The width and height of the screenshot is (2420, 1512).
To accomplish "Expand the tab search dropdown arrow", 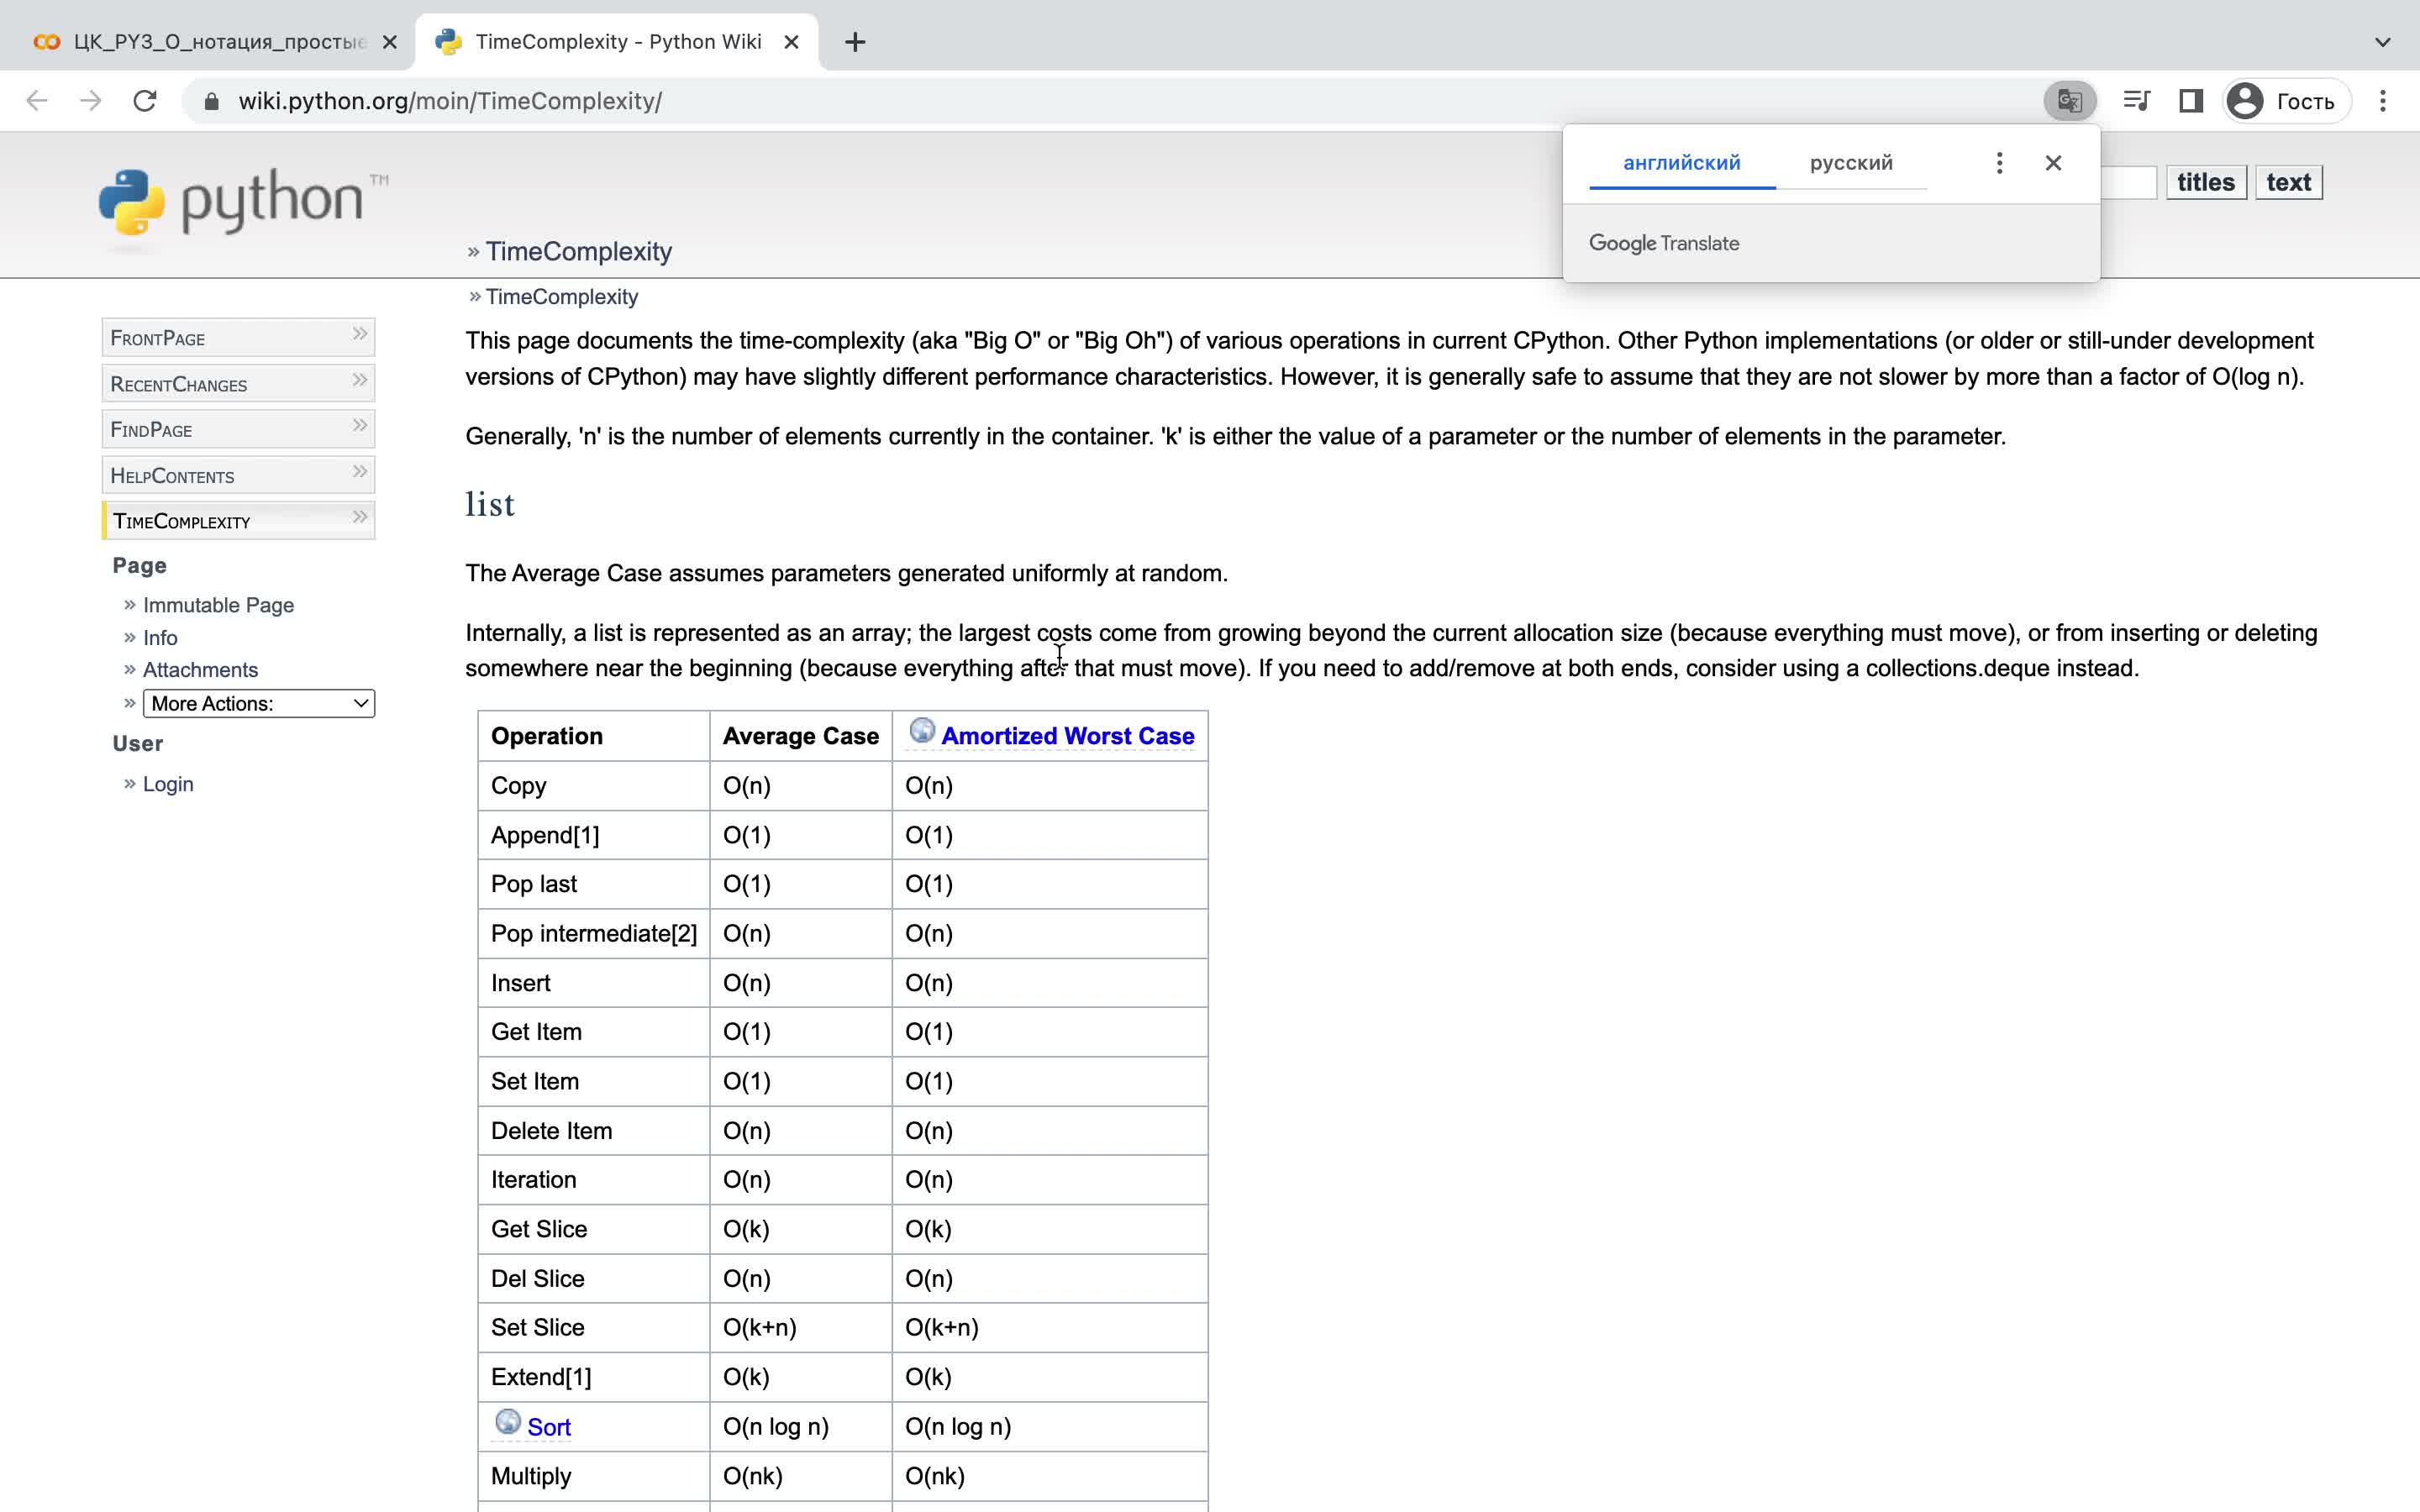I will [2383, 42].
